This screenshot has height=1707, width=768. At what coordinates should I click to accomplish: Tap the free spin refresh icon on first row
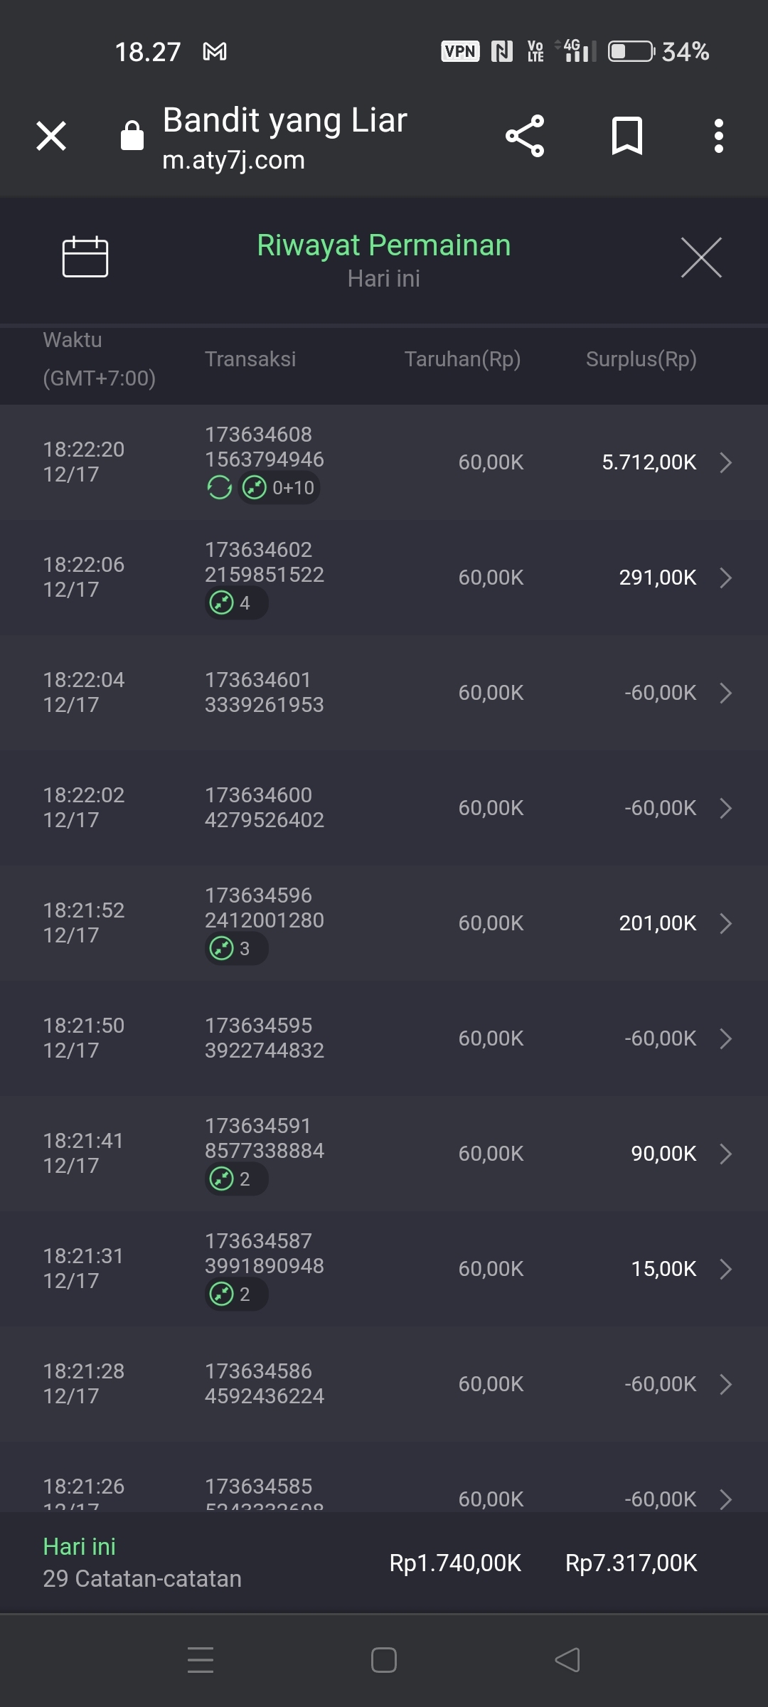click(220, 488)
